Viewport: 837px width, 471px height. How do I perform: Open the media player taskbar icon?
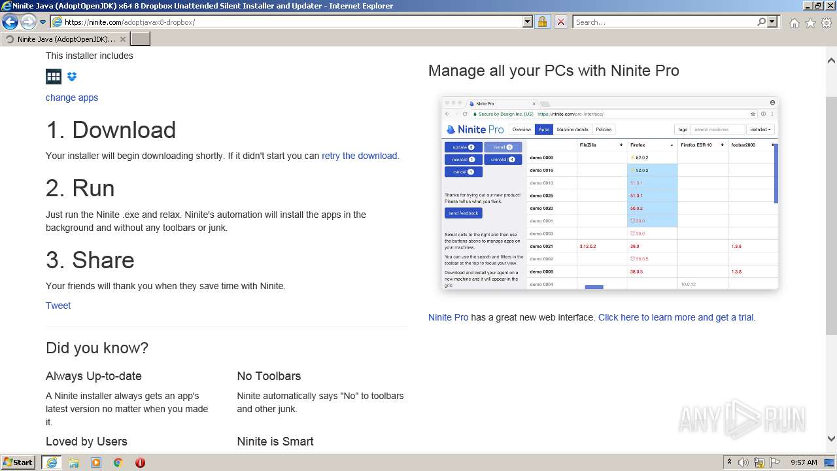tap(96, 462)
